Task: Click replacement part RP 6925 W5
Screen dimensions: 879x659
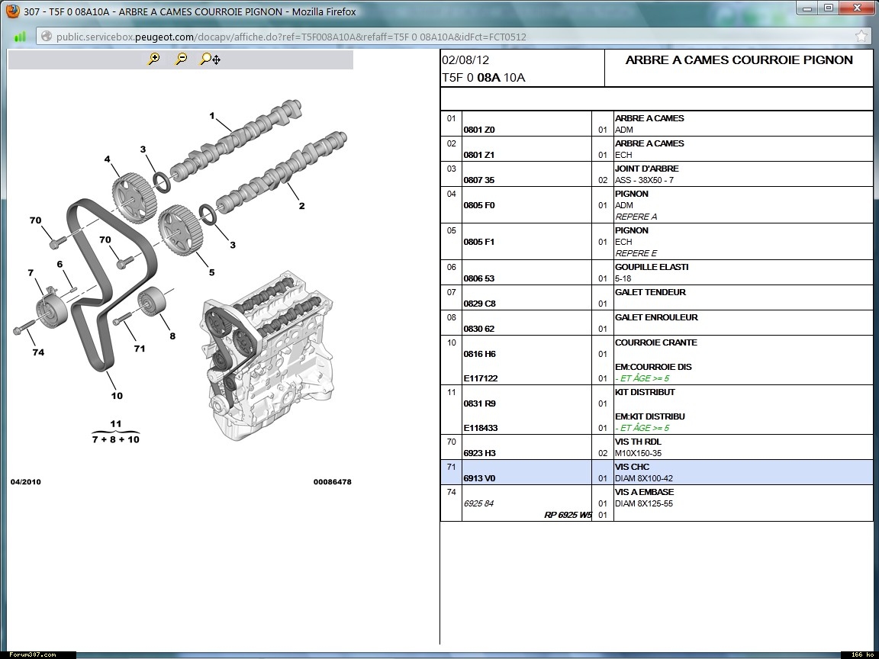Action: coord(567,515)
